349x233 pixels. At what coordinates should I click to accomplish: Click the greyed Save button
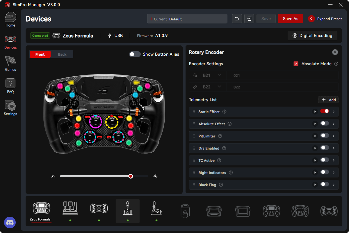(x=266, y=19)
